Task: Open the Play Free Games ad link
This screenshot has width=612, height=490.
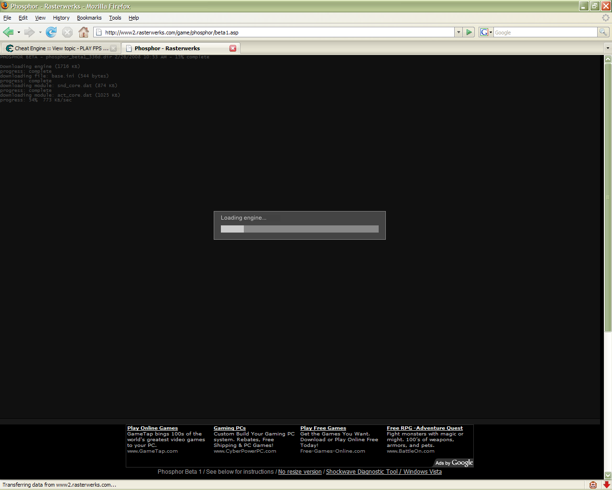Action: (323, 428)
